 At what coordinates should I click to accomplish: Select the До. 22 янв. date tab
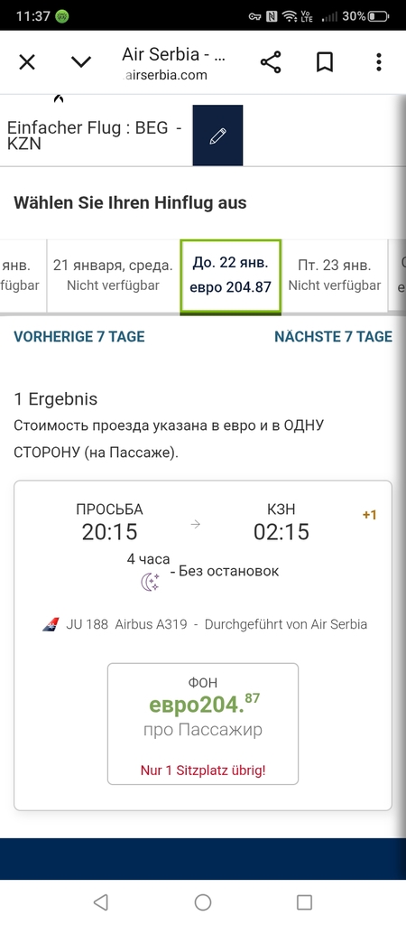click(x=231, y=275)
